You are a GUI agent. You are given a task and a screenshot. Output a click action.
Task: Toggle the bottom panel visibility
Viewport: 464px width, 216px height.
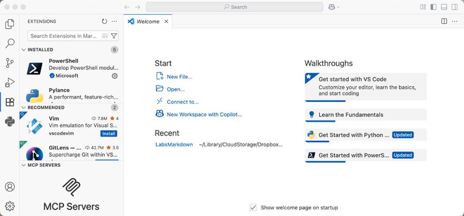tap(444, 7)
